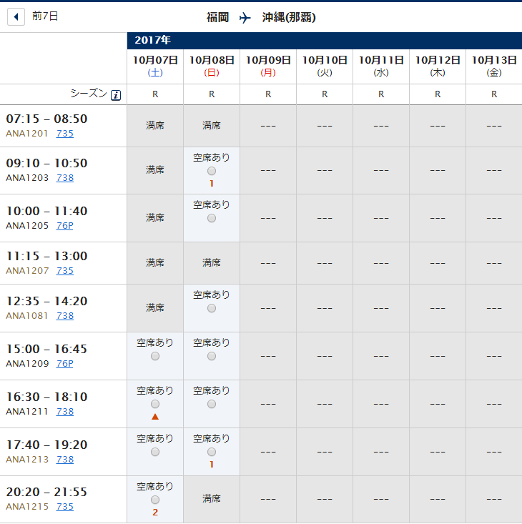Click the 10月13日 (金) date header
The width and height of the screenshot is (522, 524).
point(494,66)
